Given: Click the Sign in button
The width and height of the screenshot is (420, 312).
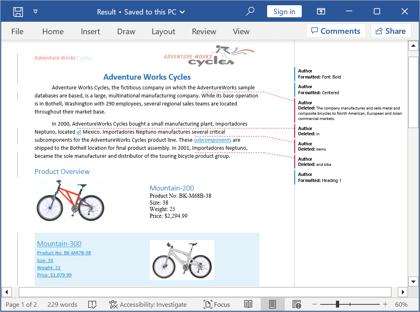Looking at the screenshot, I should pos(284,12).
